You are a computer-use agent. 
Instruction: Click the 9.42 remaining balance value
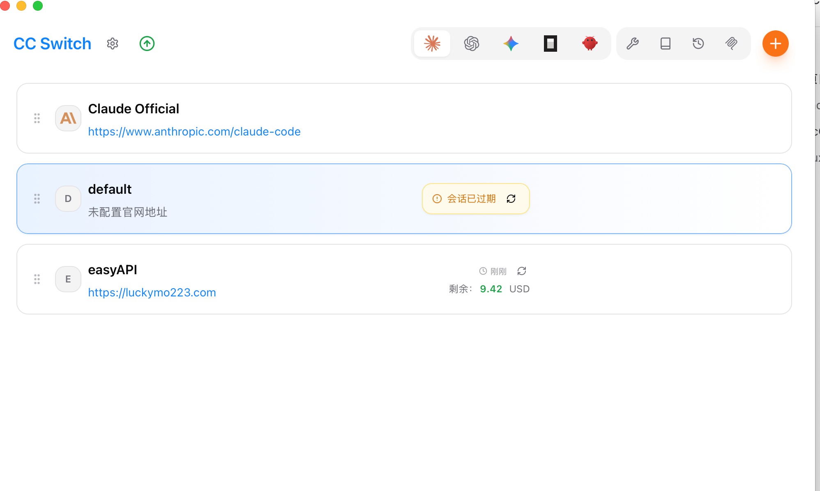[x=491, y=289]
